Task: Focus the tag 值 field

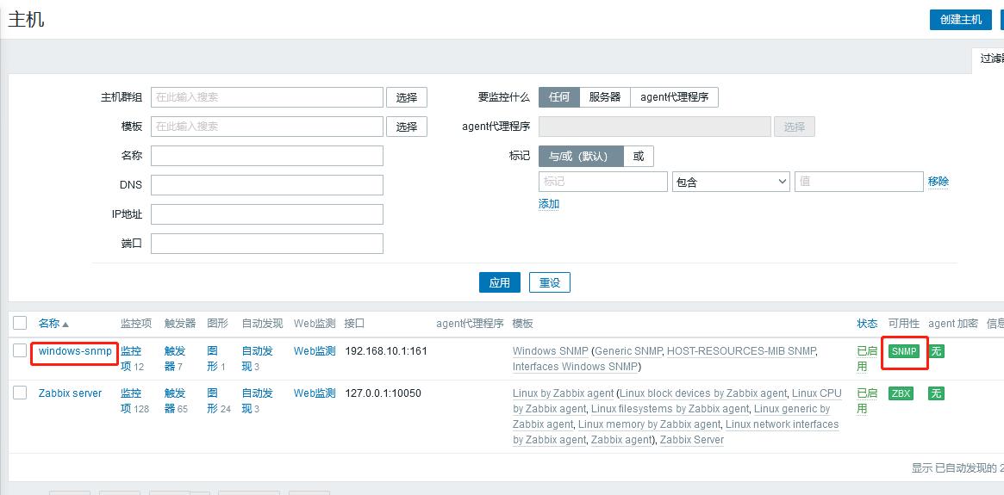Action: coord(859,182)
